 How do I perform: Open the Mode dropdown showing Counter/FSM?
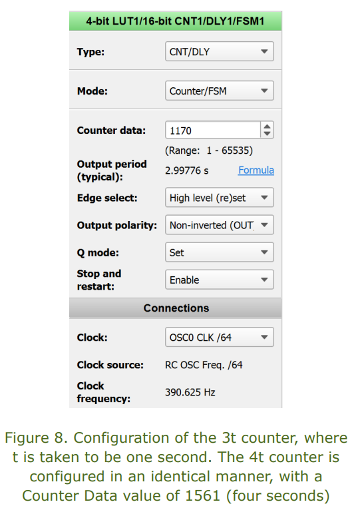click(220, 91)
